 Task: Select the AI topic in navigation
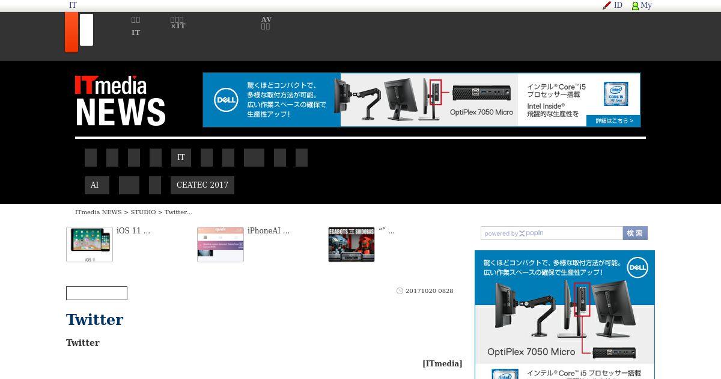[x=97, y=185]
